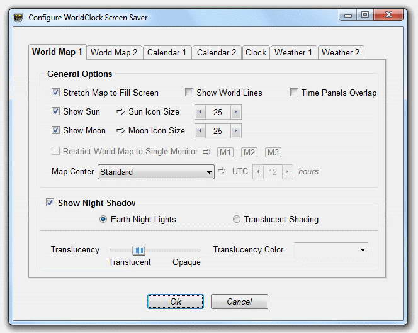Select Earth Night Lights radio button
This screenshot has width=418, height=333.
pos(103,219)
